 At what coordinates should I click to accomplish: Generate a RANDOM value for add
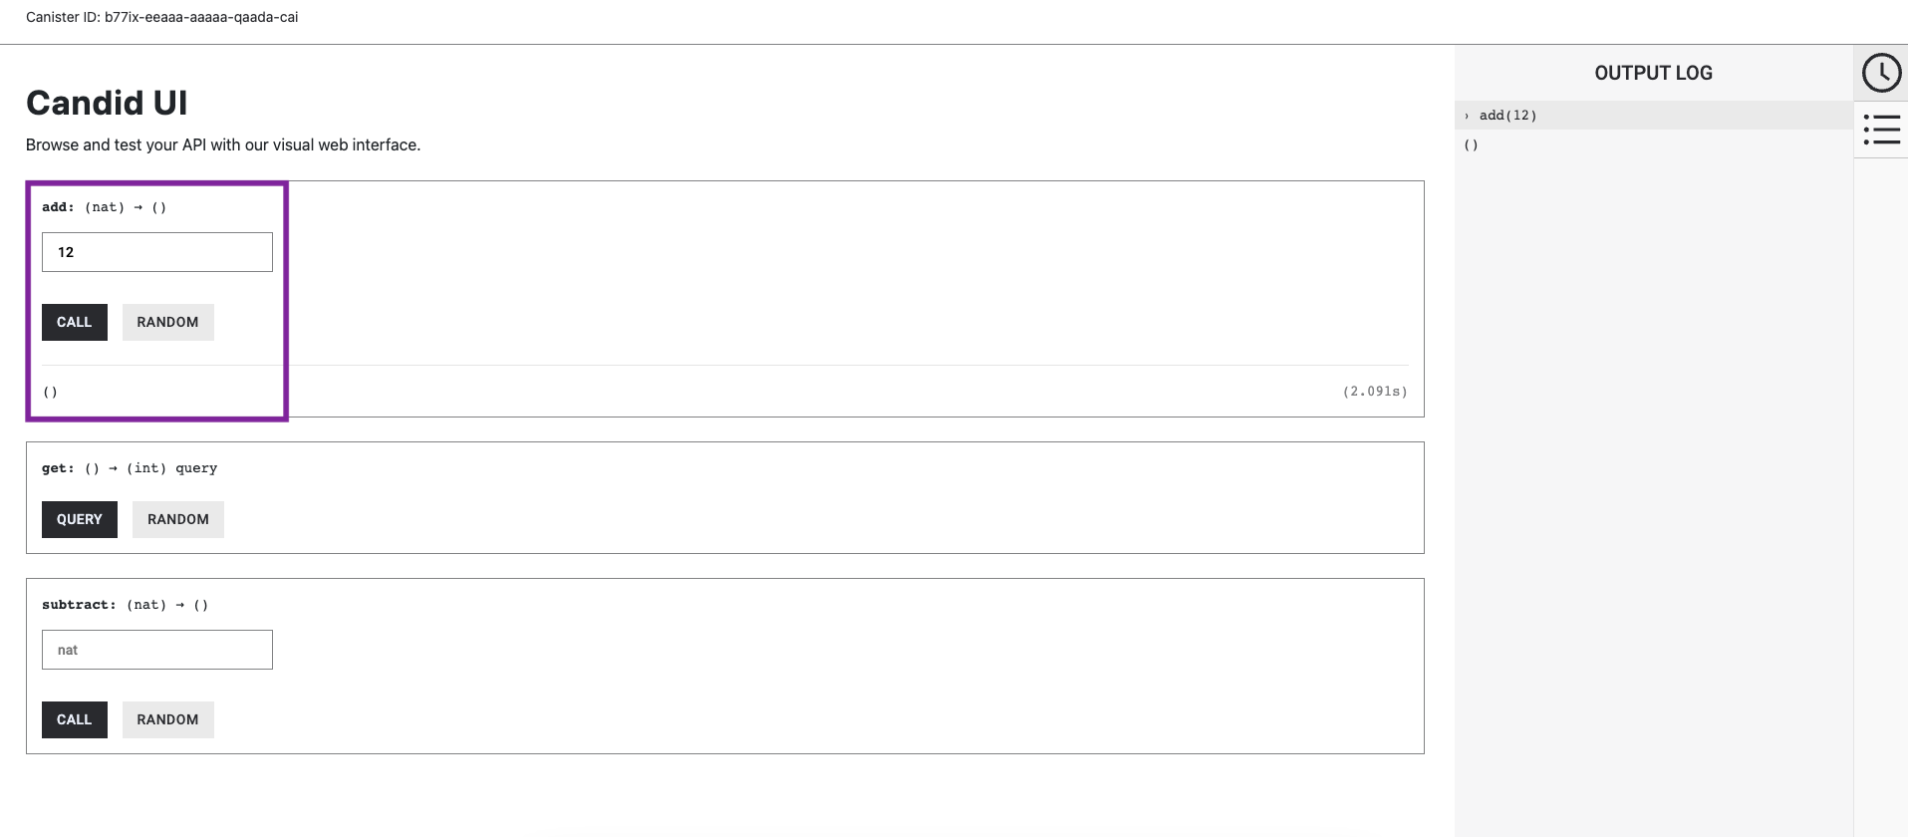pos(167,322)
